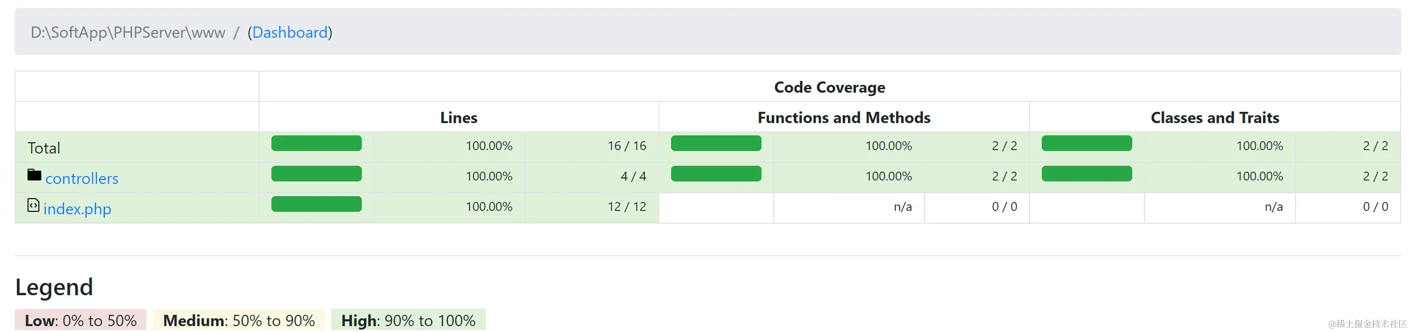This screenshot has height=332, width=1410.
Task: Click the Total Functions and Methods progress bar
Action: point(716,144)
